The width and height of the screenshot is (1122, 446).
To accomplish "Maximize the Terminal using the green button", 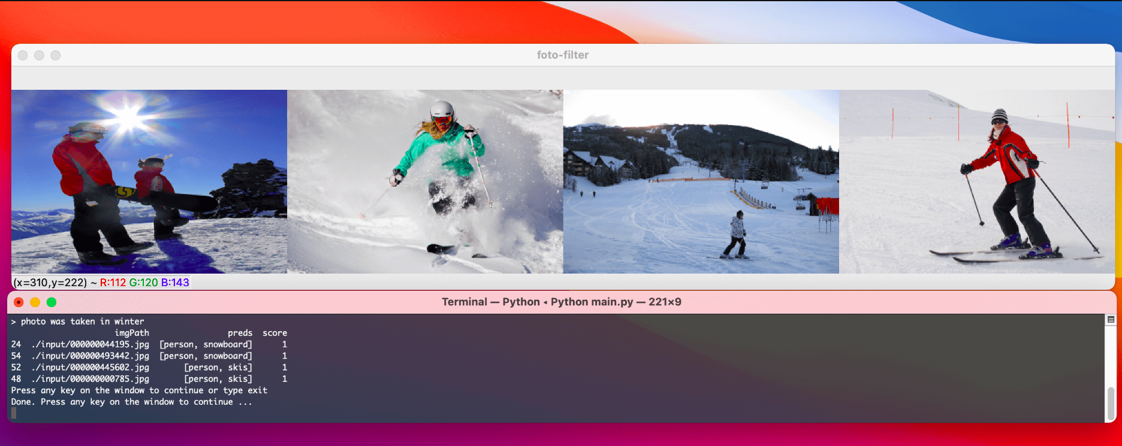I will 52,302.
